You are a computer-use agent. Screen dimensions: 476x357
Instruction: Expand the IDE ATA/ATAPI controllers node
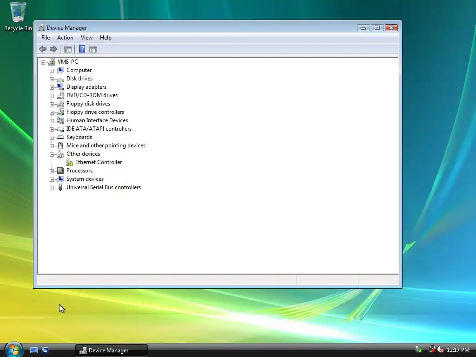[52, 129]
